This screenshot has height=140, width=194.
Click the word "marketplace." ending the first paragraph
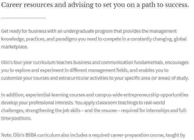[x=14, y=47]
